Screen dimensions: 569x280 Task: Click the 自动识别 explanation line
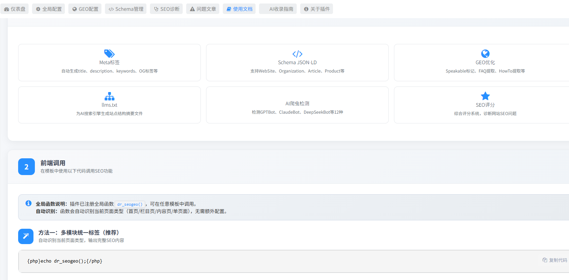132,211
